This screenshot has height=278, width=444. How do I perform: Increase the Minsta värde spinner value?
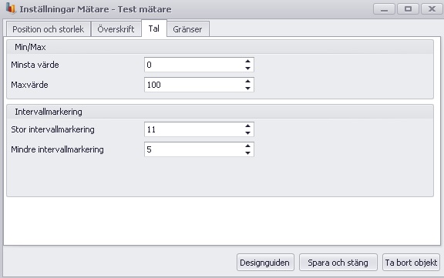[247, 61]
